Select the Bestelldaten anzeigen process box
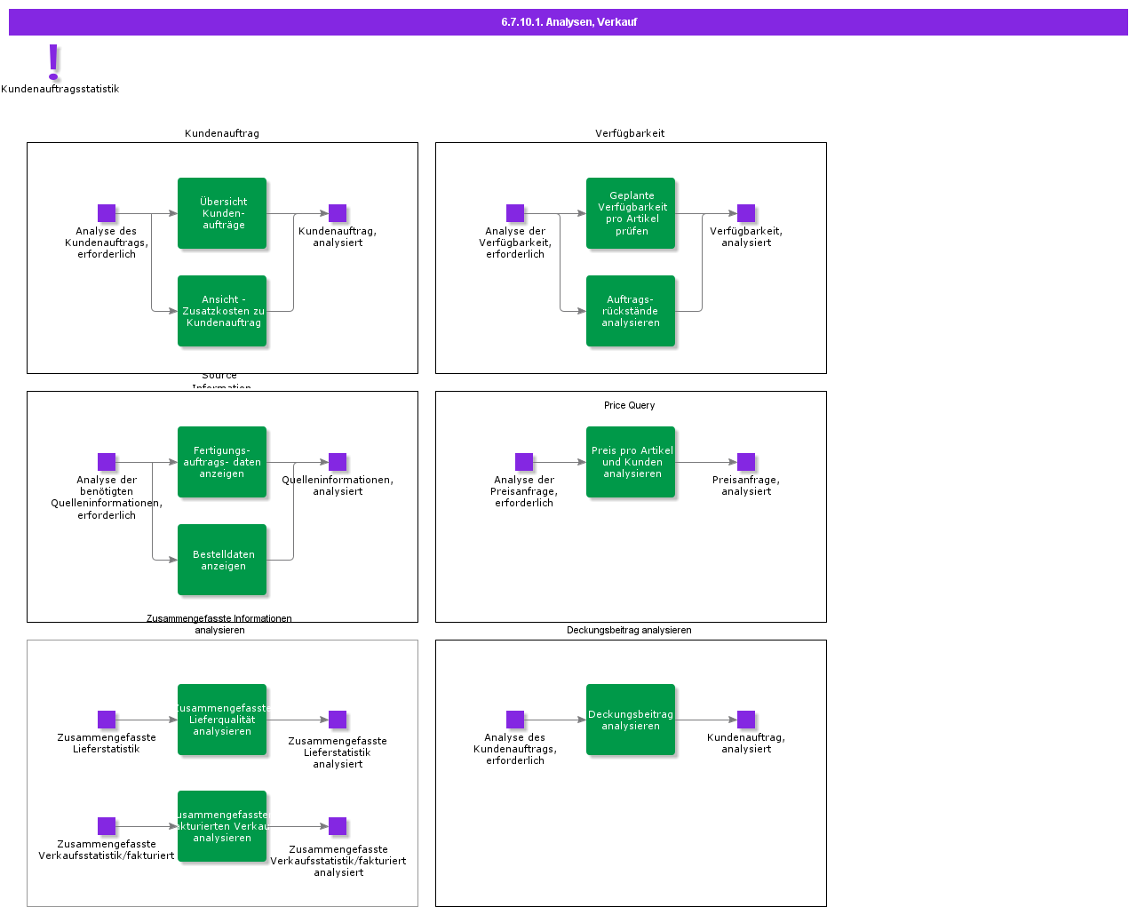Screen dimensions: 1137x915 click(x=222, y=560)
